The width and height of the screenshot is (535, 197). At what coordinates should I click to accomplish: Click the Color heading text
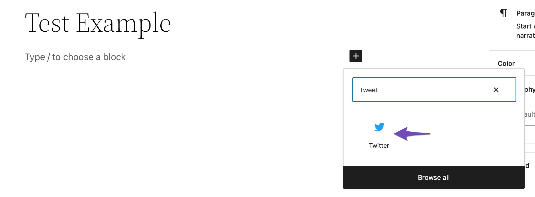[x=506, y=64]
